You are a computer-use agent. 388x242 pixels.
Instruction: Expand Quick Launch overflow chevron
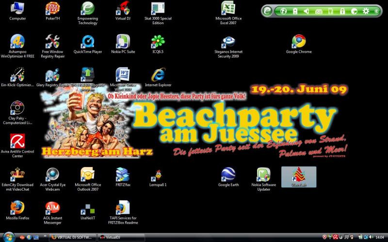coord(45,236)
